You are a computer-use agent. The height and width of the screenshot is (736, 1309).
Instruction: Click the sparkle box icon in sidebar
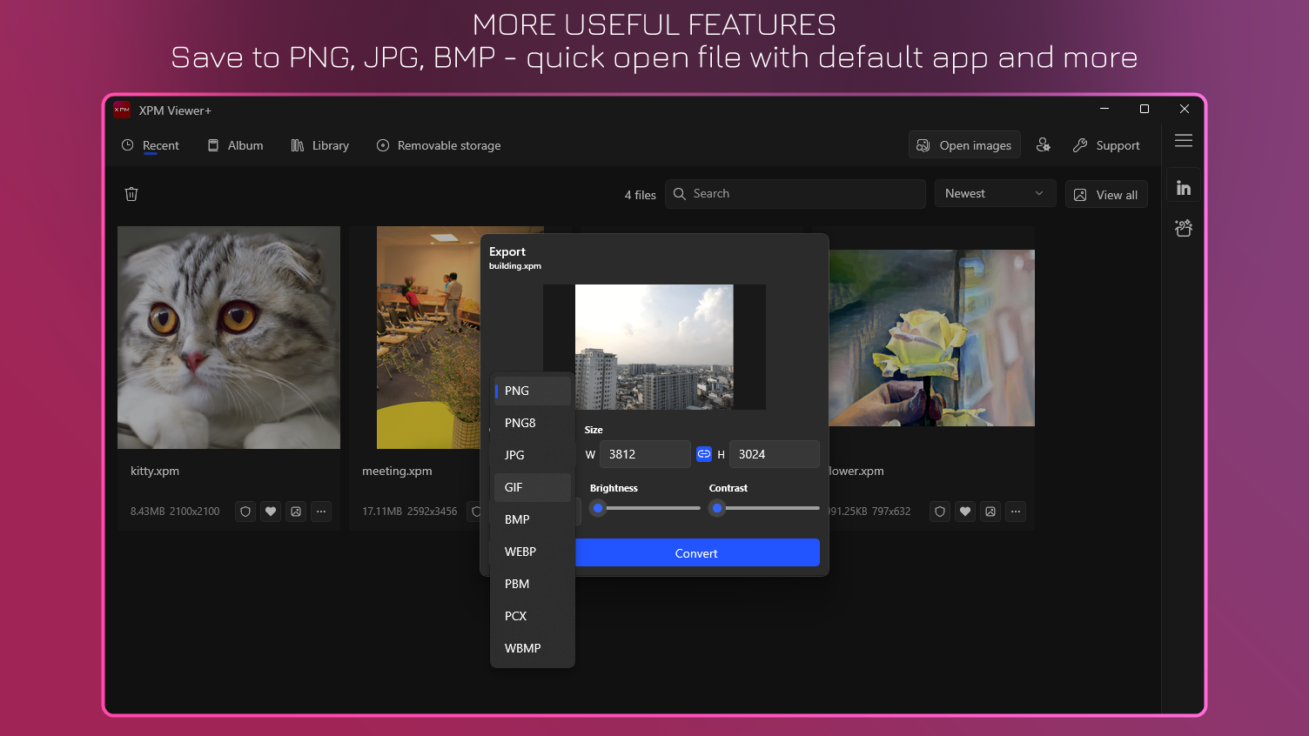pyautogui.click(x=1184, y=228)
